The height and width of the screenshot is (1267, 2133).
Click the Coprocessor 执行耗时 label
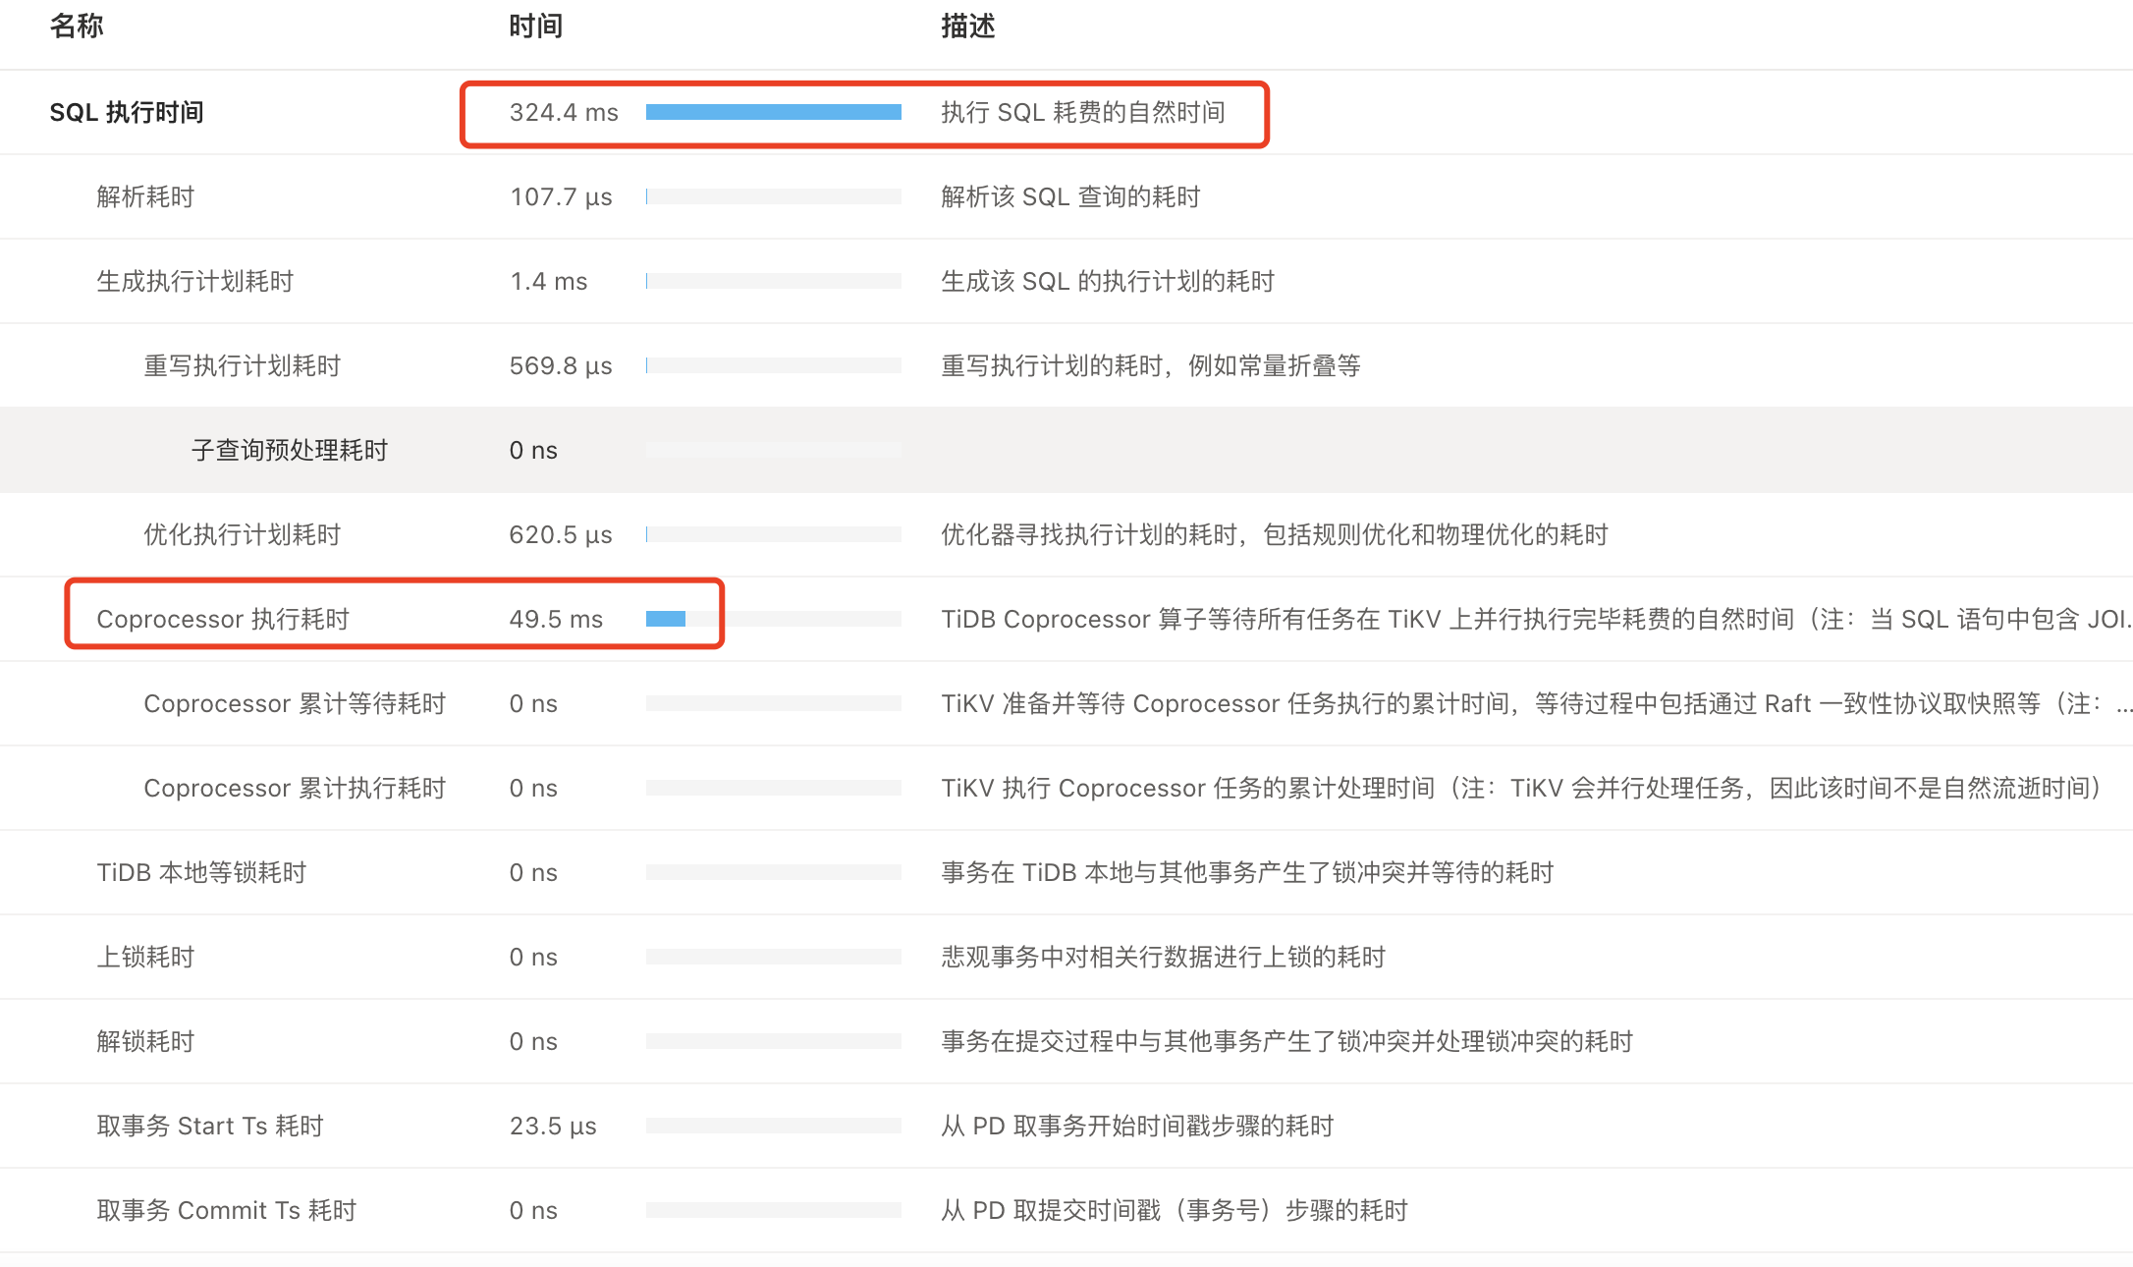point(223,620)
